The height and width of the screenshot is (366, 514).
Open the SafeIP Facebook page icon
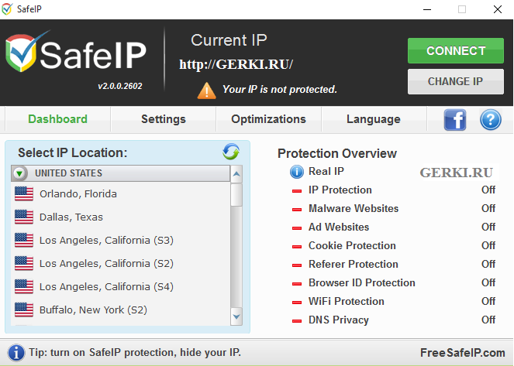click(x=455, y=120)
